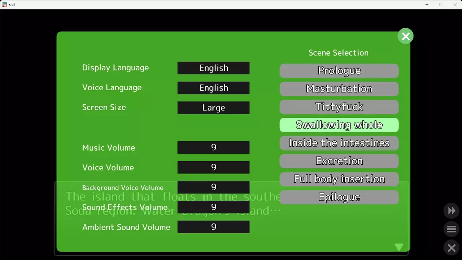Change the Ambient Sound Volume value
462x260 pixels.
point(213,227)
